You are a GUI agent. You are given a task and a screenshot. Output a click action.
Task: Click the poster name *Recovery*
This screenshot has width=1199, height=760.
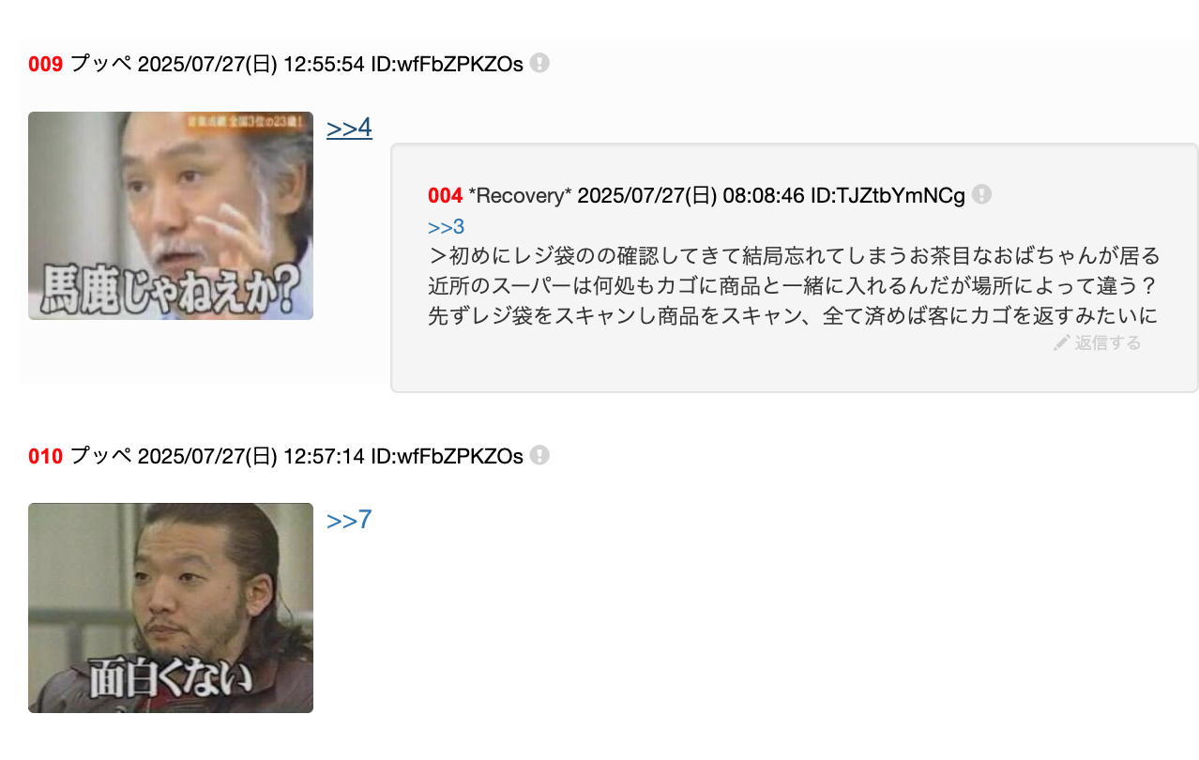pyautogui.click(x=520, y=195)
